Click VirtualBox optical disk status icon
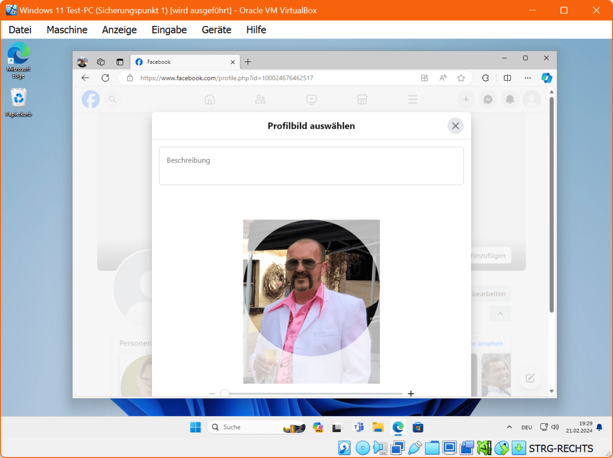The height and width of the screenshot is (458, 613). 362,448
